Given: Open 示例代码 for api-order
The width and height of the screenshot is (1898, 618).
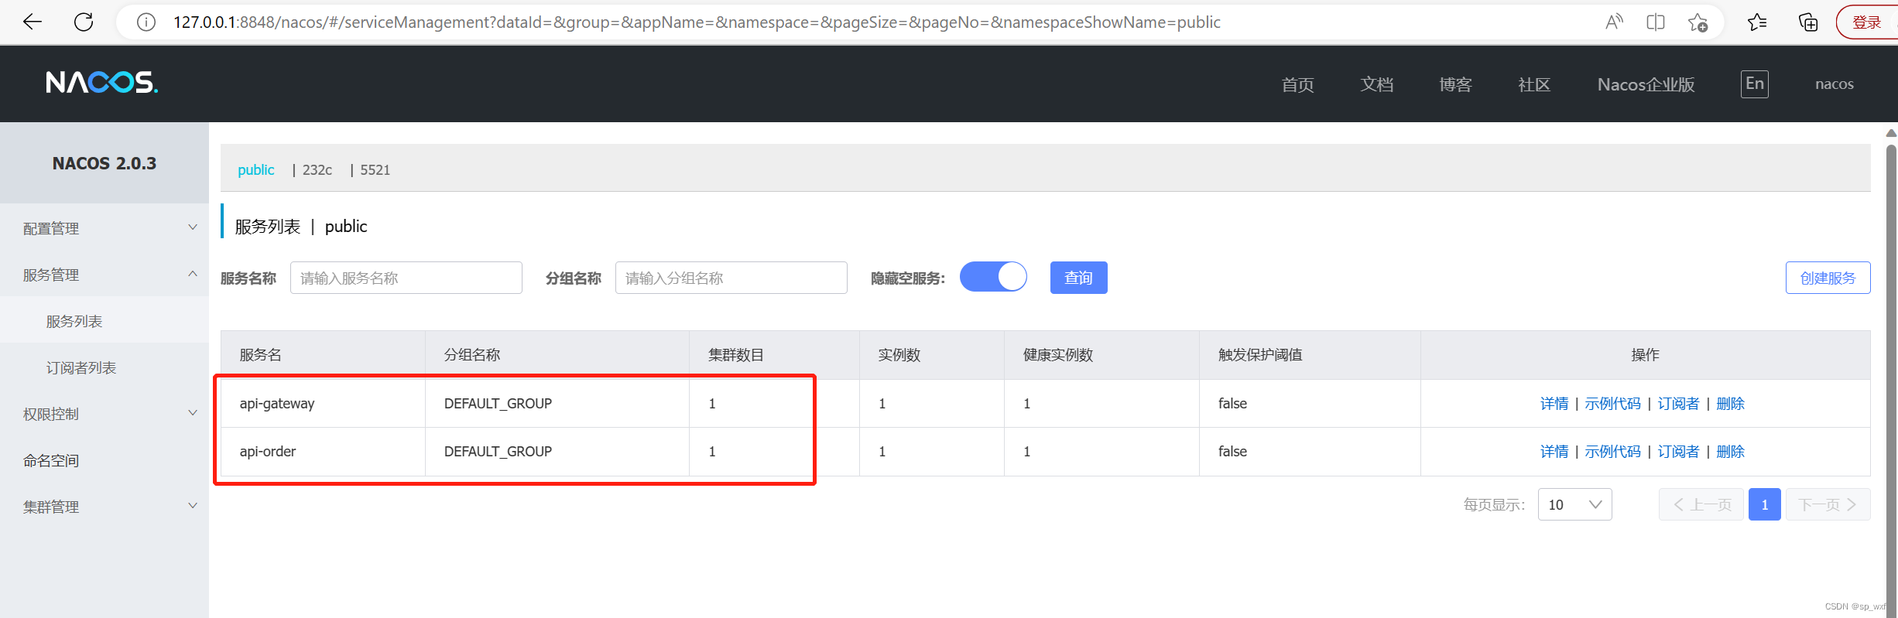Looking at the screenshot, I should click(x=1612, y=452).
